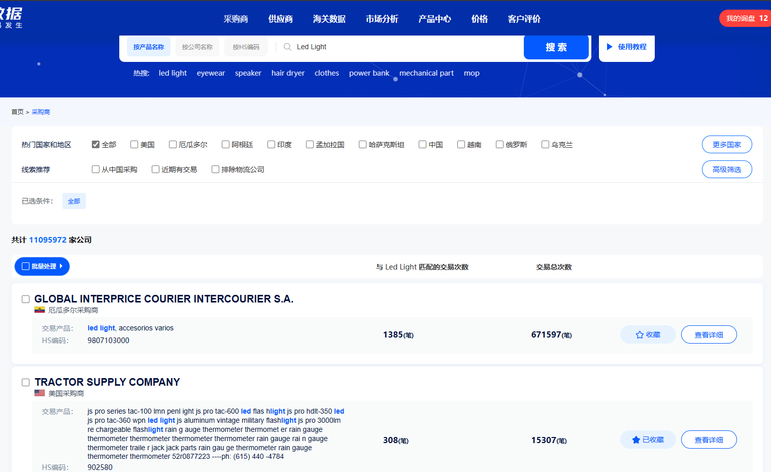Go to 海关数据 in the navbar
The width and height of the screenshot is (771, 472).
[329, 19]
